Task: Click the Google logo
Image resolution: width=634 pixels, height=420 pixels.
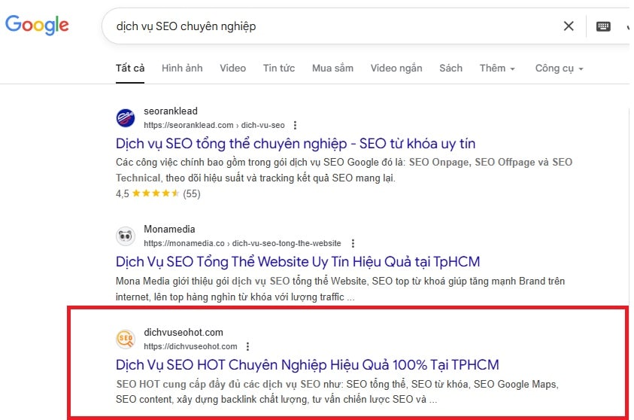Action: click(37, 26)
